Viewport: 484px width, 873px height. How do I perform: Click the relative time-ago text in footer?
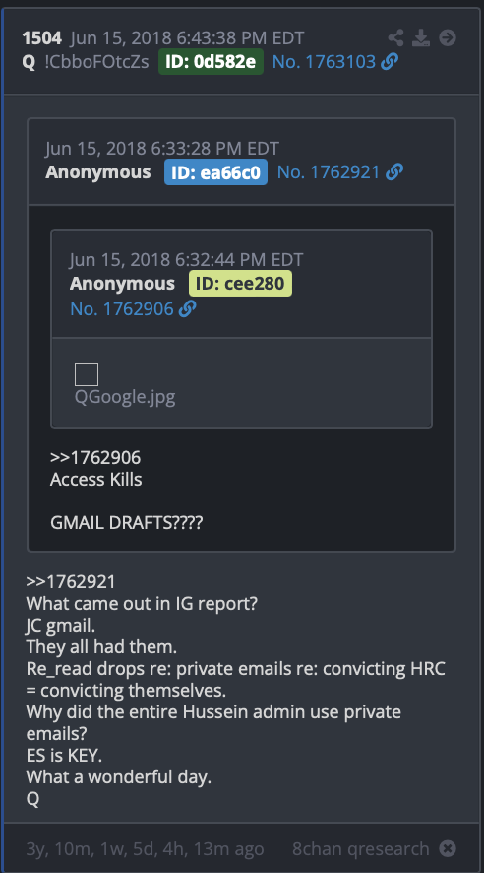click(145, 849)
